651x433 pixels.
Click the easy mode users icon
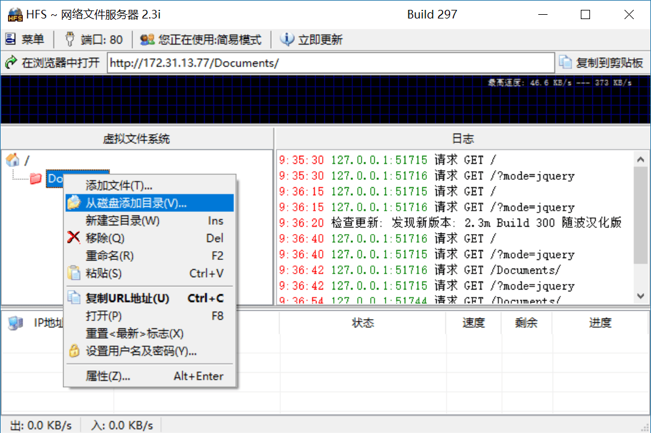tap(147, 39)
